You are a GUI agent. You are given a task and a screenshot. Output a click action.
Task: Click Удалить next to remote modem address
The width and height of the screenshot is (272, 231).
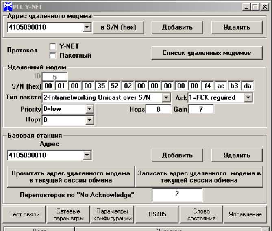(237, 27)
